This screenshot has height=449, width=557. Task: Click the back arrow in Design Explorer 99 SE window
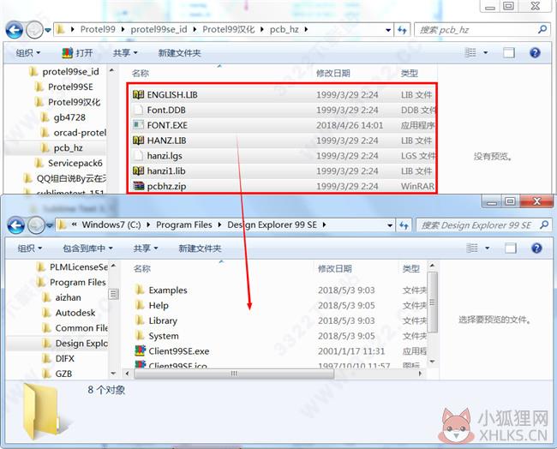point(16,225)
